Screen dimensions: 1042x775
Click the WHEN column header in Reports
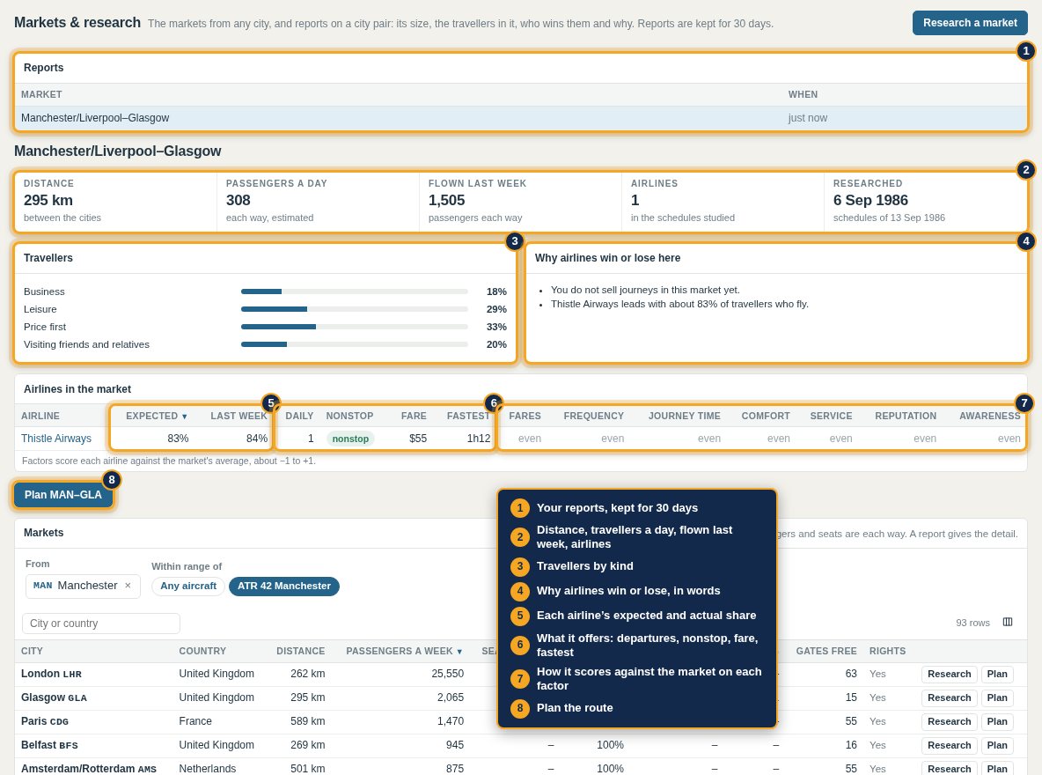pos(803,94)
